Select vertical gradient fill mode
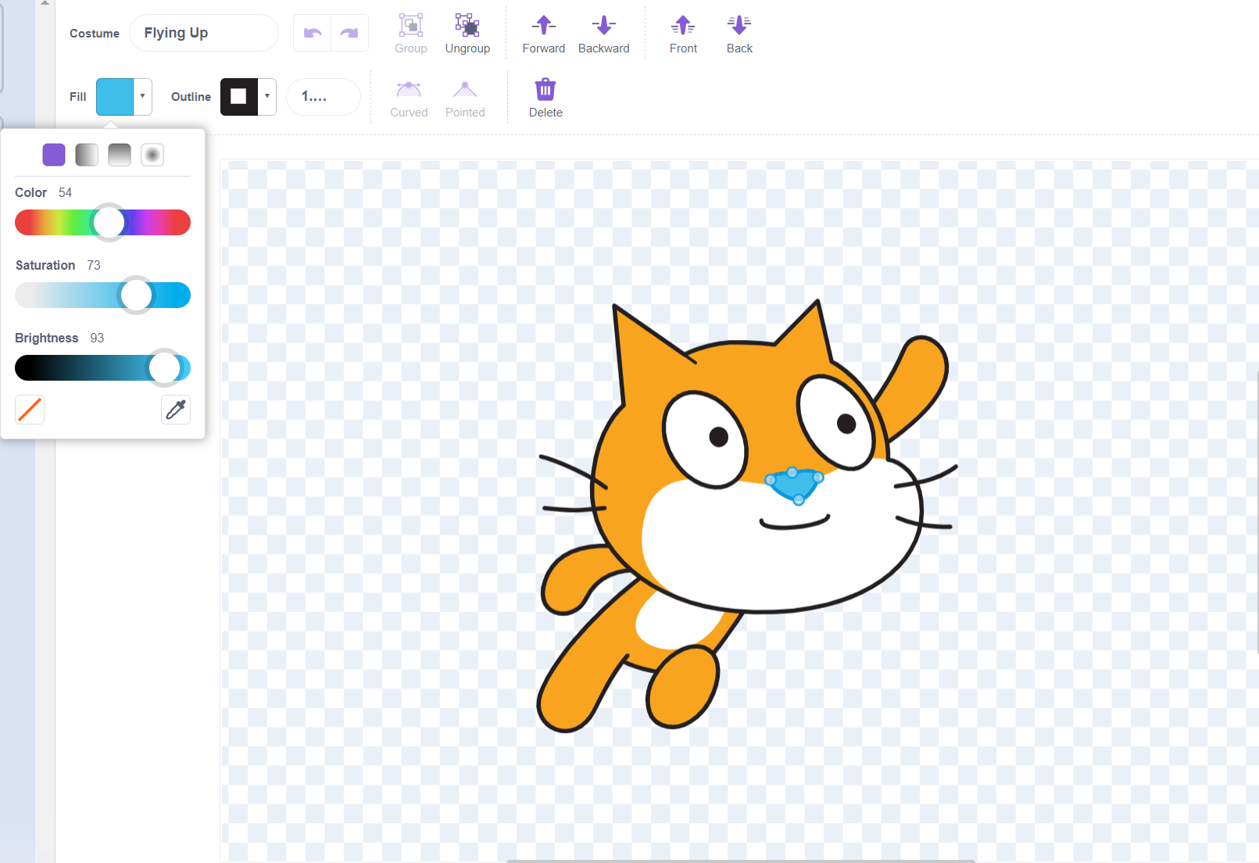This screenshot has width=1259, height=863. click(120, 155)
